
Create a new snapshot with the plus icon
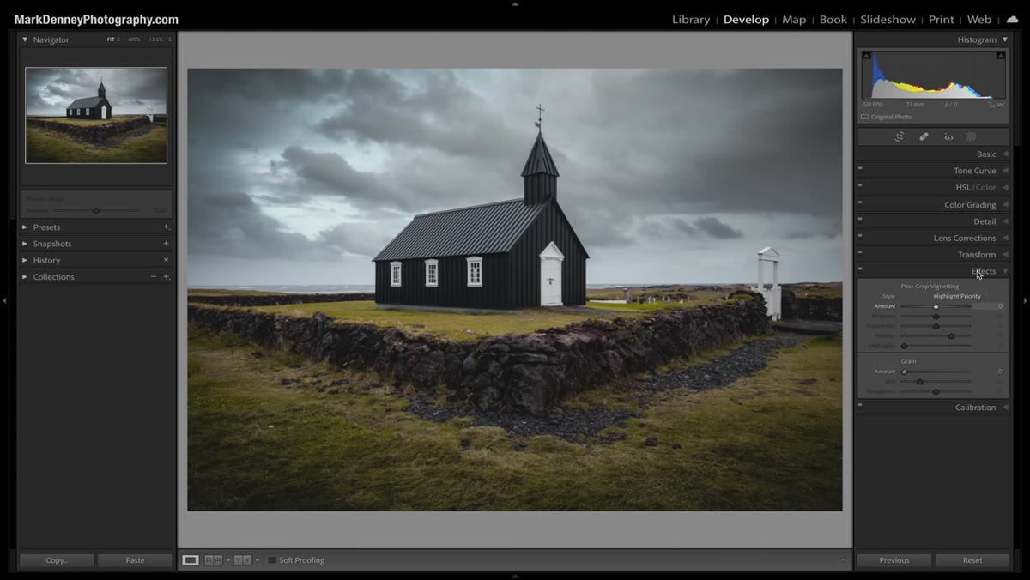pos(167,244)
